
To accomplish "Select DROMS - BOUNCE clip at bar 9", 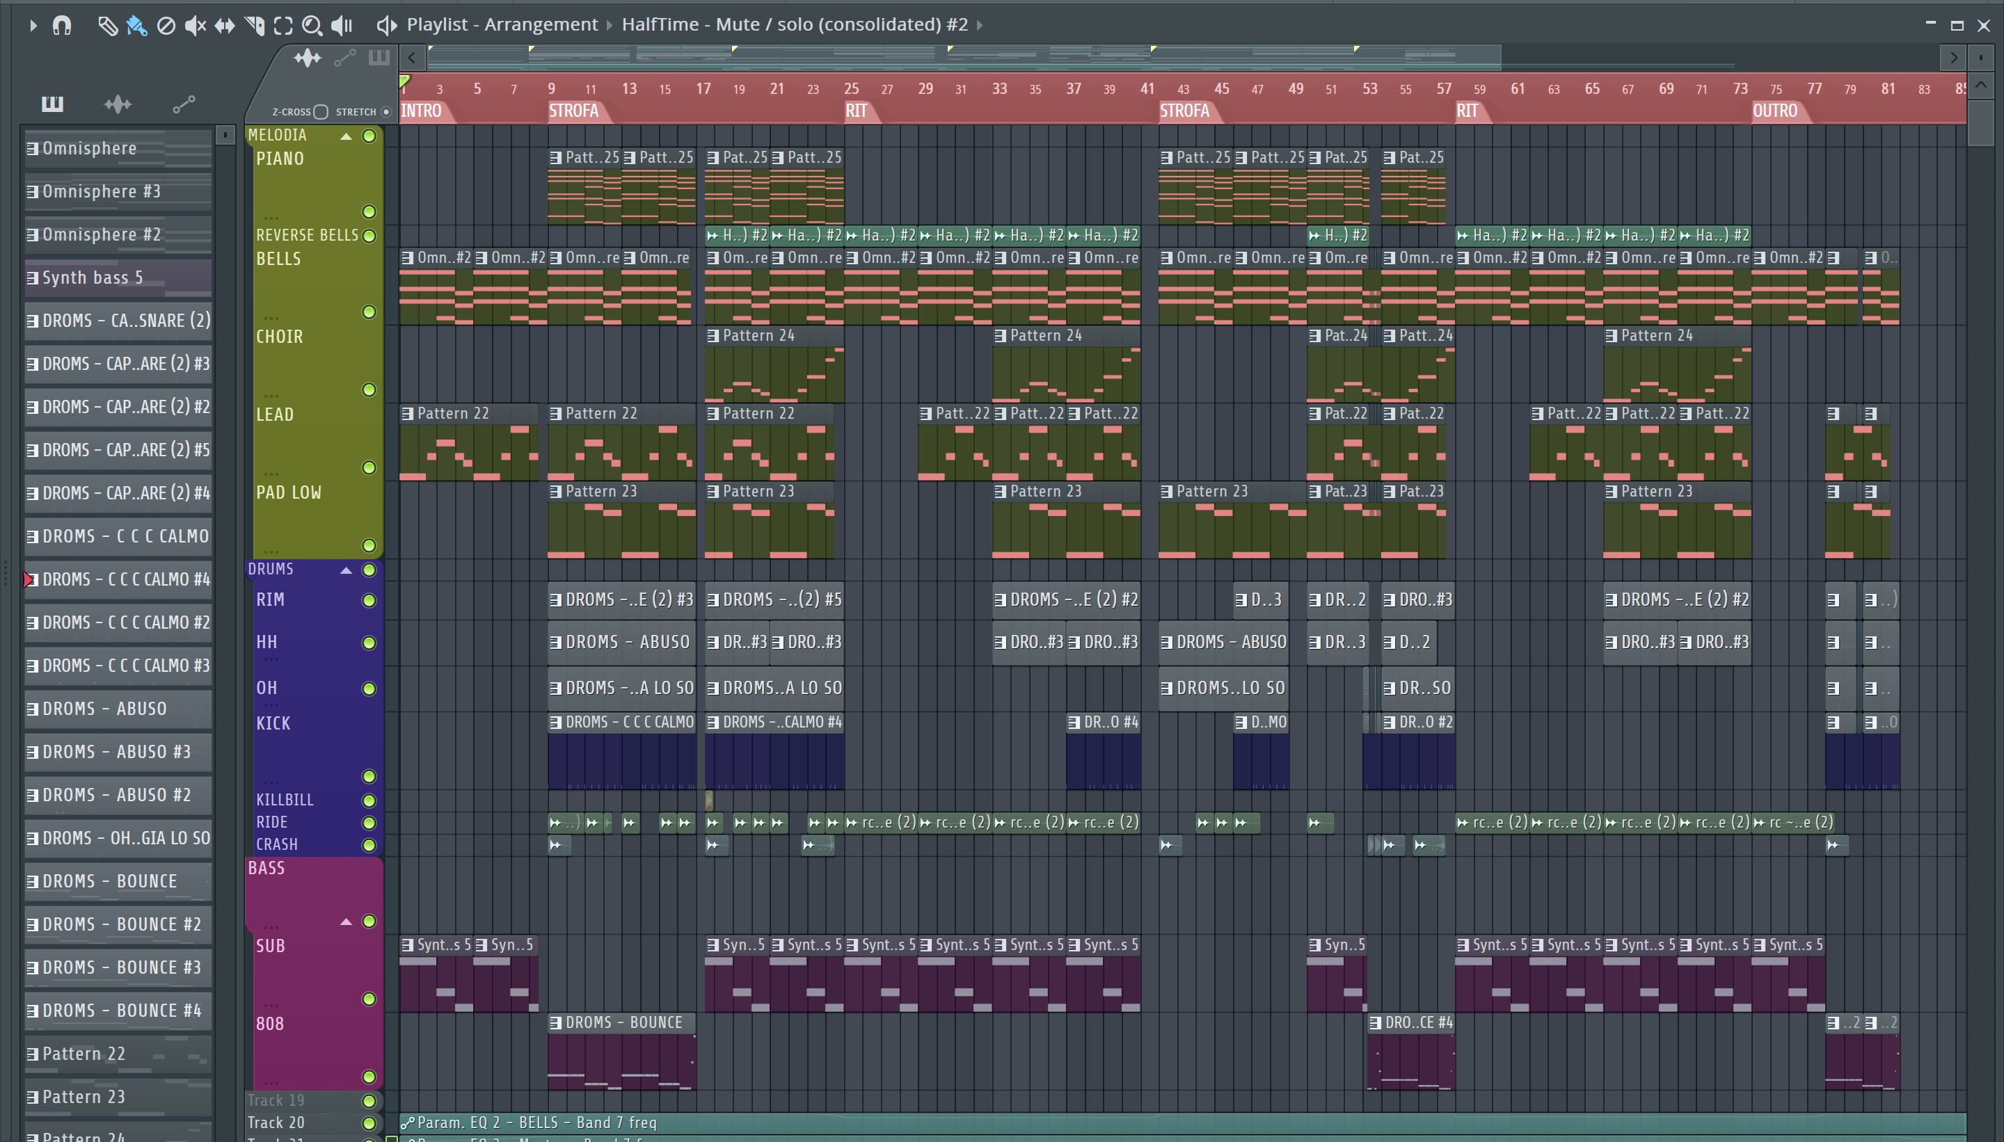I will tap(621, 1051).
